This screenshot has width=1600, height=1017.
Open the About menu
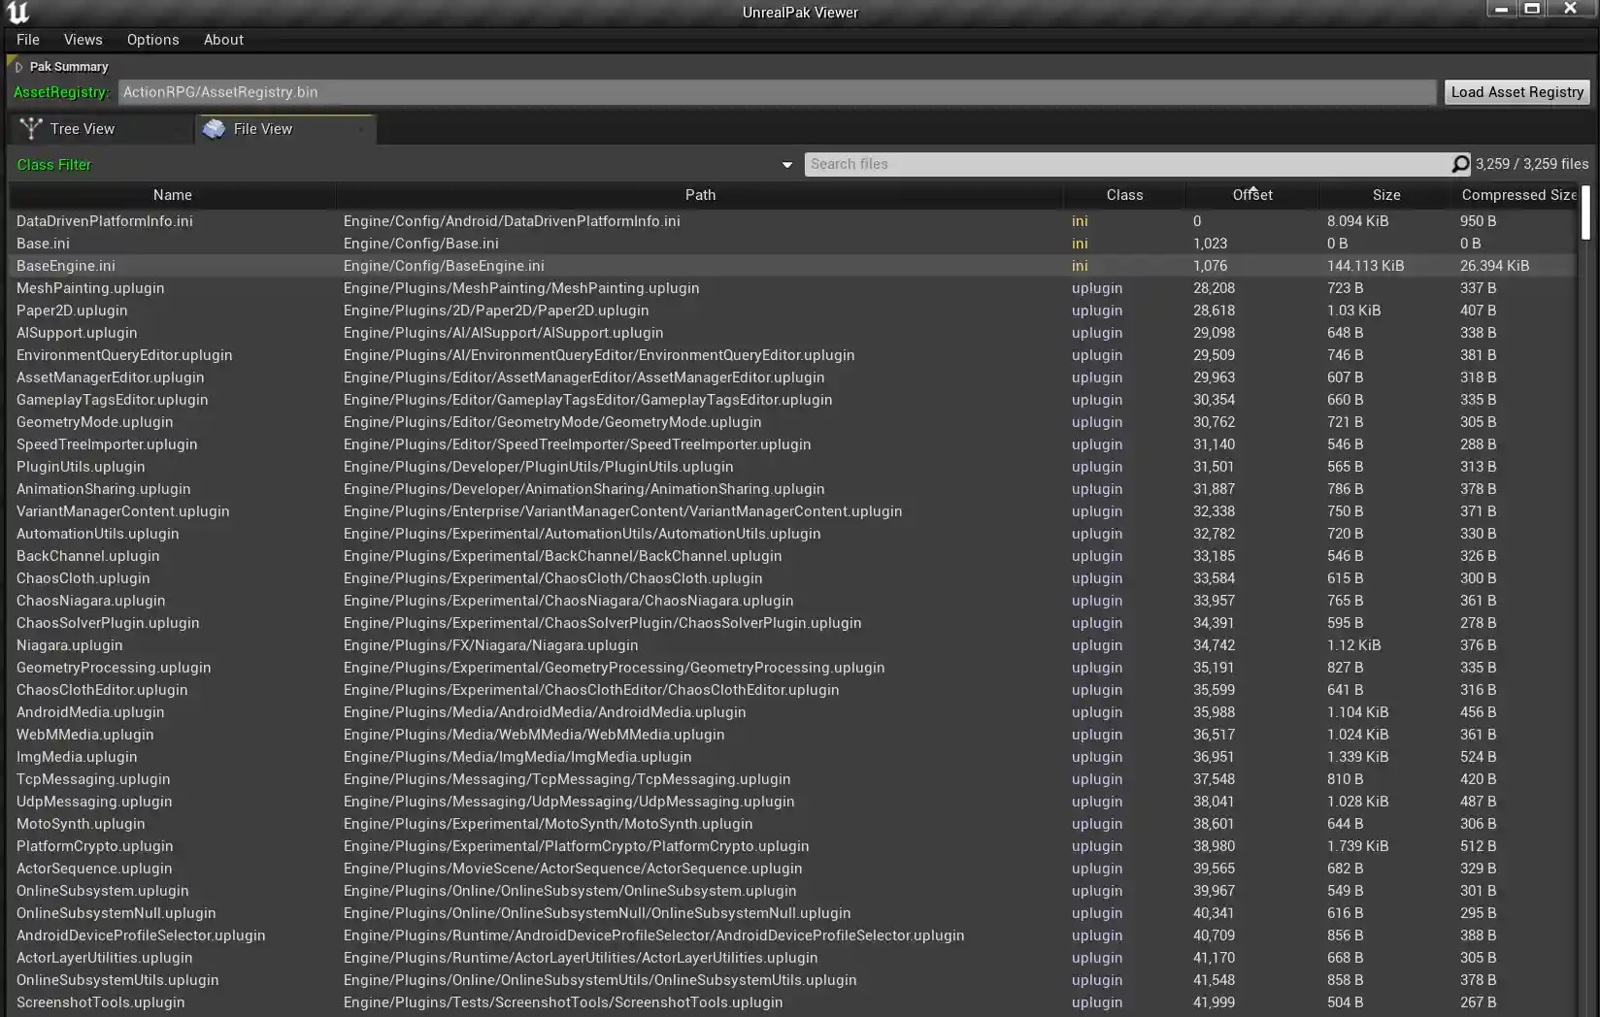pyautogui.click(x=223, y=40)
